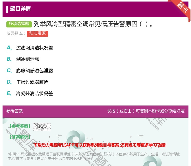Open the red 下载动力电源考试APP link
191x166 pixels.
(100, 145)
